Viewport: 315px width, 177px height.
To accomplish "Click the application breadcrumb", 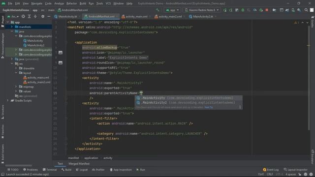I will tap(91, 158).
